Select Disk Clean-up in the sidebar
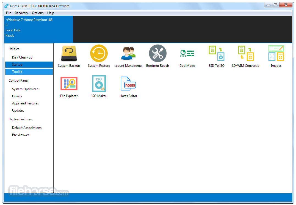Viewport: 296px width, 205px height. (x=29, y=57)
